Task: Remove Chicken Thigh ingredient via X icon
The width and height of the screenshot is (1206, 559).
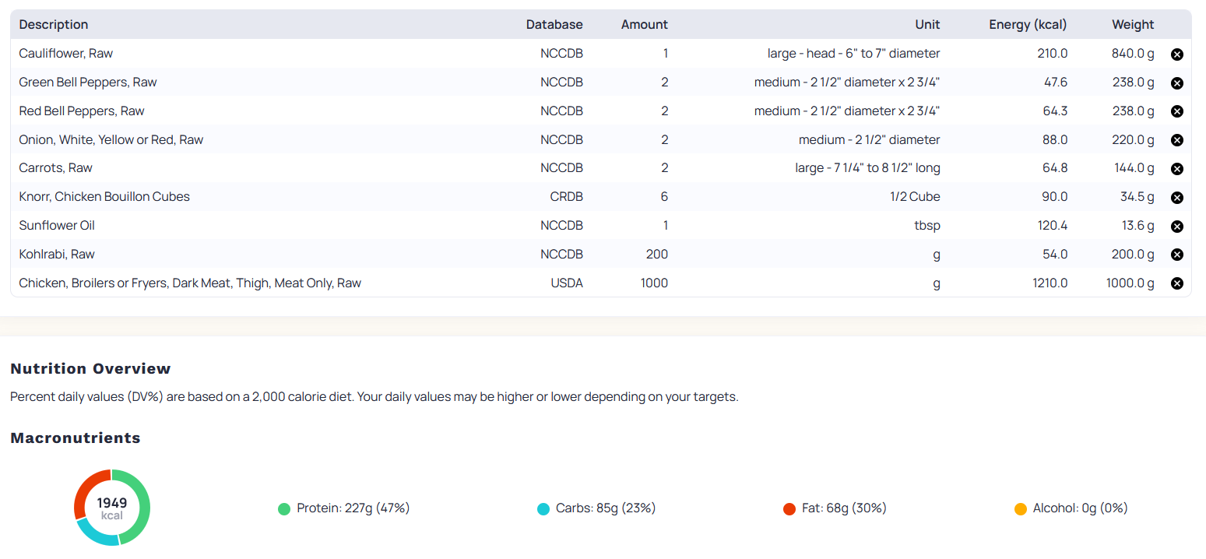Action: [1177, 283]
